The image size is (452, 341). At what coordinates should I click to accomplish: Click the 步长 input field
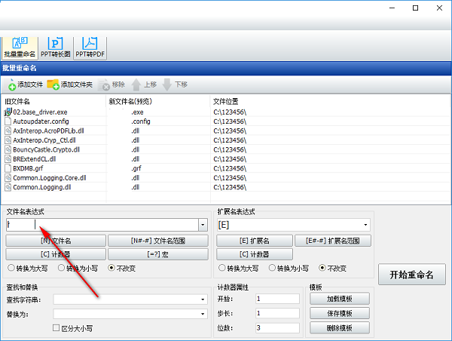coord(277,313)
